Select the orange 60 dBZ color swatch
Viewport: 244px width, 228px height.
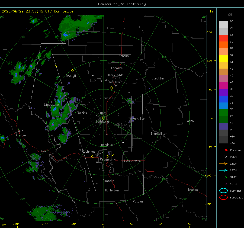223,45
